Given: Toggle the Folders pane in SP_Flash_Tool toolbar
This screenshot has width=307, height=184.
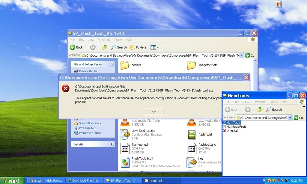Looking at the screenshot, I should tap(138, 47).
